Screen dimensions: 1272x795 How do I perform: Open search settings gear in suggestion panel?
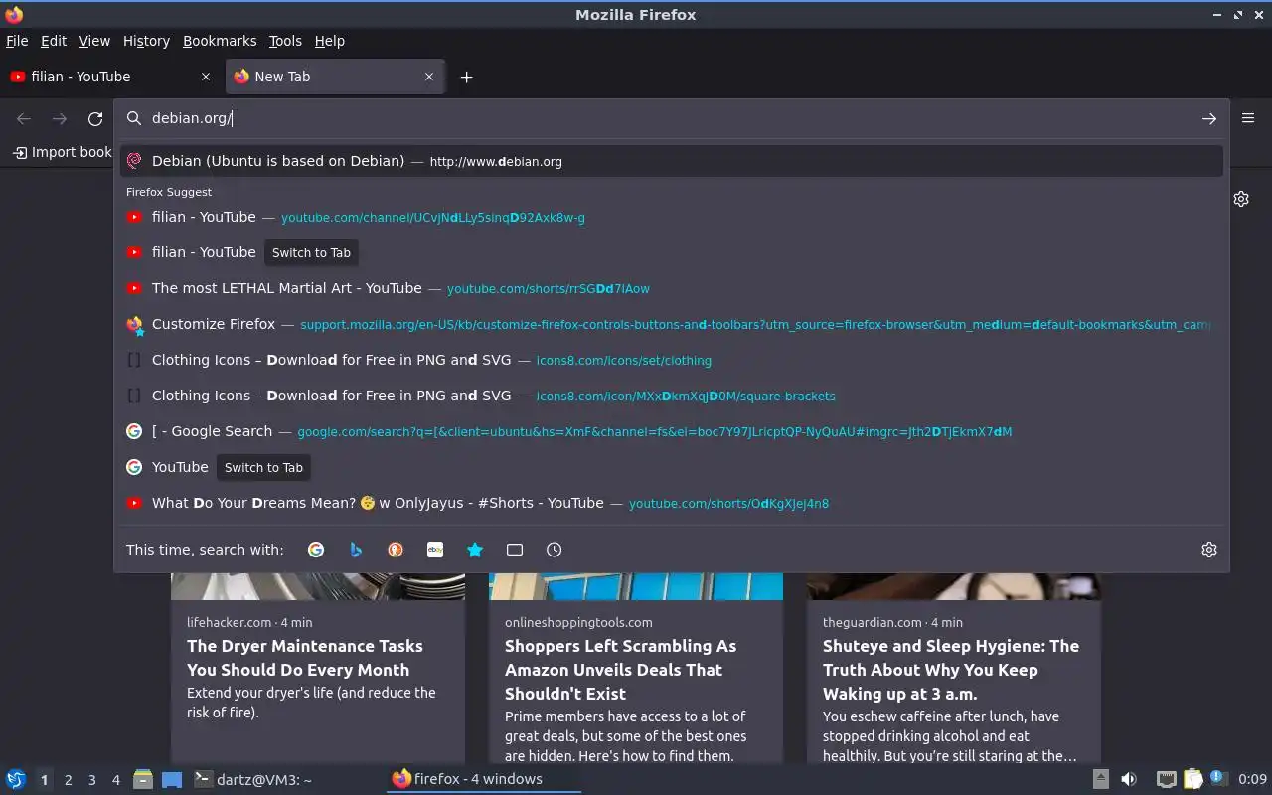(1209, 550)
